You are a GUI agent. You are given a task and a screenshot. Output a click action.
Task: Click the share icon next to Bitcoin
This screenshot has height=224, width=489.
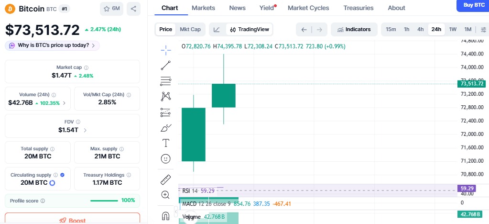pyautogui.click(x=133, y=9)
